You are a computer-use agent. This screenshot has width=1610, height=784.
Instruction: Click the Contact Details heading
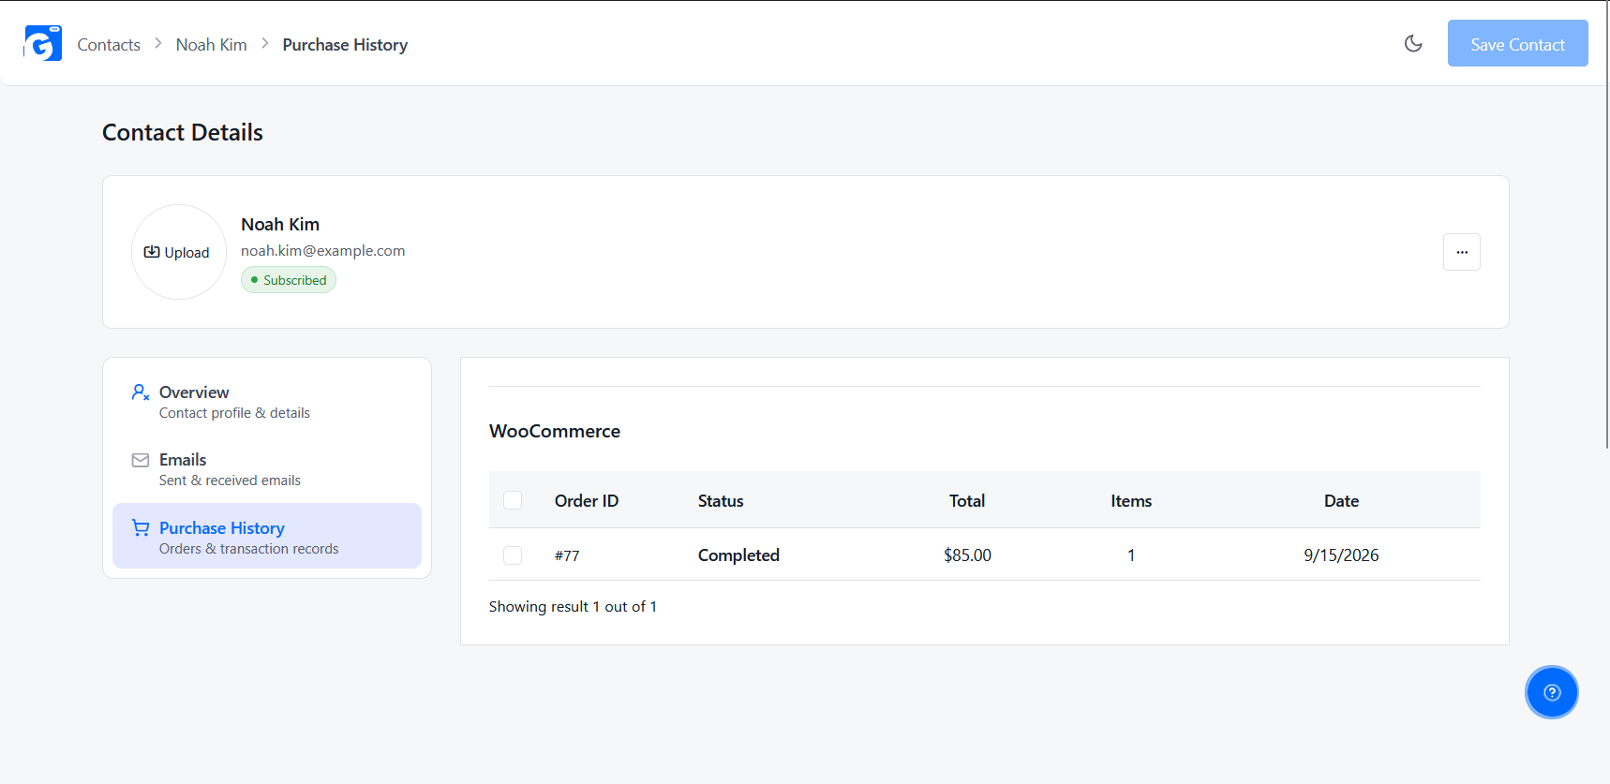tap(183, 133)
